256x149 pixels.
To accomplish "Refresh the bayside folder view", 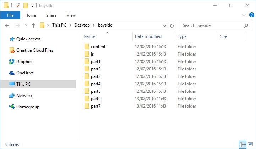I will pyautogui.click(x=172, y=25).
